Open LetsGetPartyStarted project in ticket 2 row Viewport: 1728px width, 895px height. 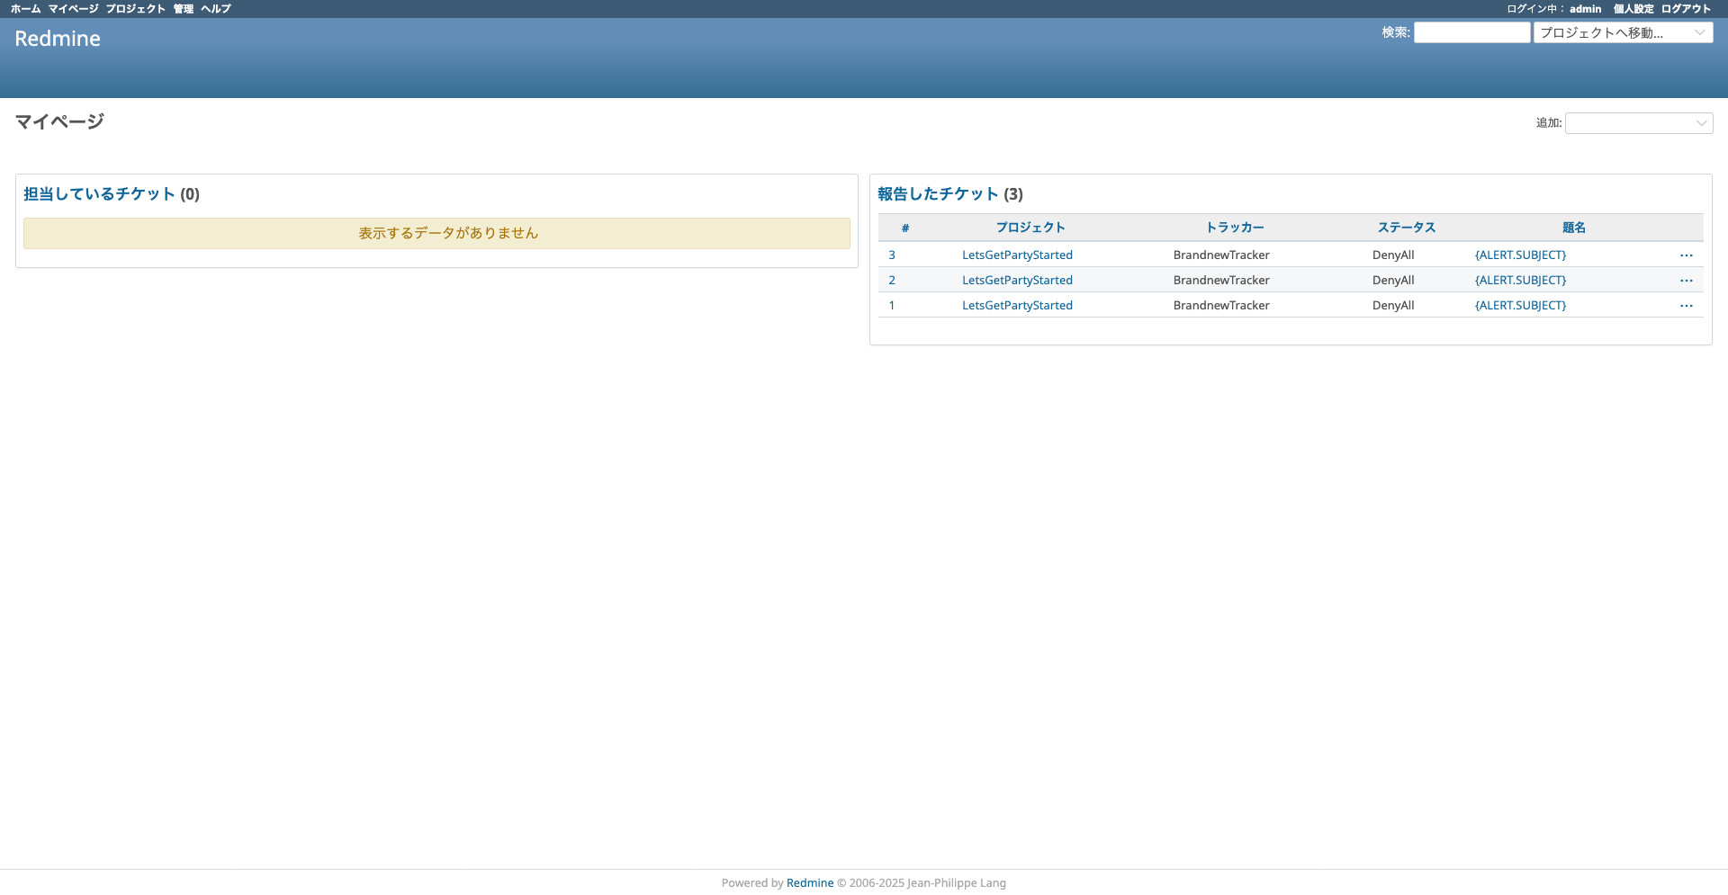pyautogui.click(x=1017, y=281)
